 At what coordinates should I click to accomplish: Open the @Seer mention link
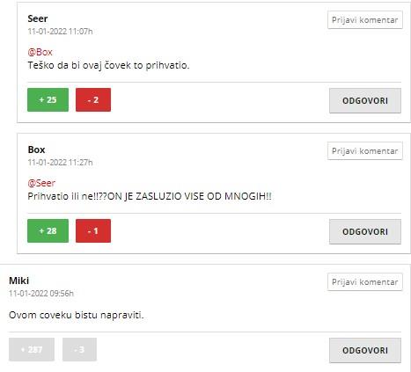(x=41, y=183)
